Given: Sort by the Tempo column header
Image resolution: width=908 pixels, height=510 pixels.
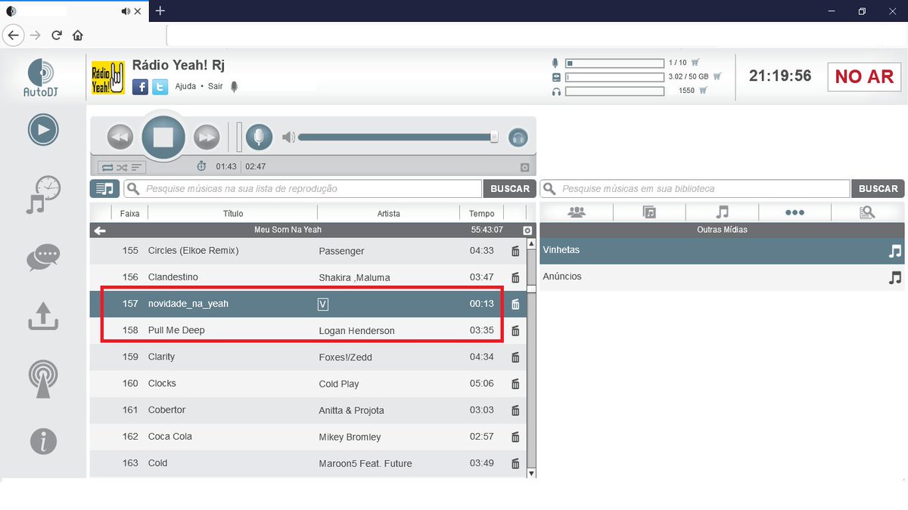Looking at the screenshot, I should point(481,214).
